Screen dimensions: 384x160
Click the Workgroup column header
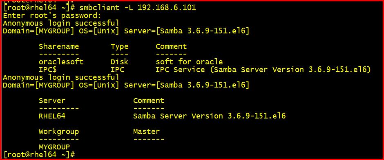point(59,132)
